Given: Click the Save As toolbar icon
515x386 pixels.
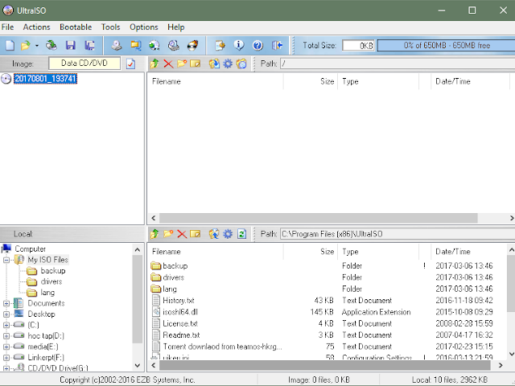Looking at the screenshot, I should (x=89, y=45).
